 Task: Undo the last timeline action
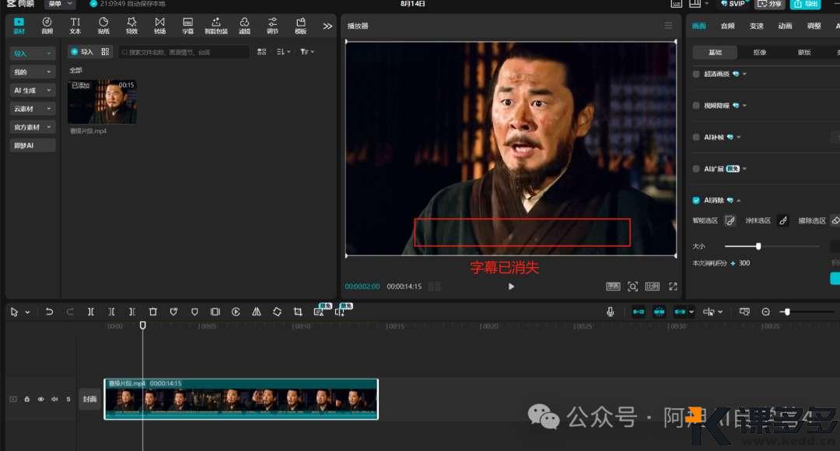pos(49,311)
